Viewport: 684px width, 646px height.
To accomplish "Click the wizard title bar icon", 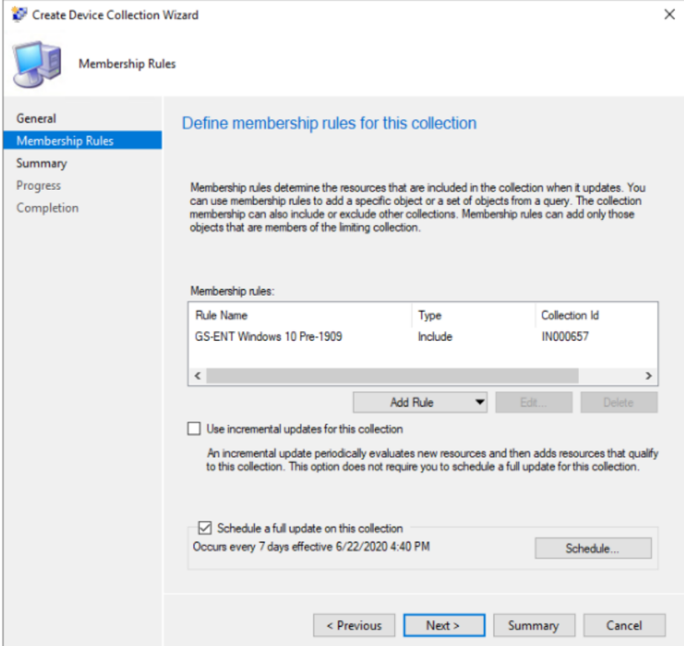I will (x=18, y=14).
